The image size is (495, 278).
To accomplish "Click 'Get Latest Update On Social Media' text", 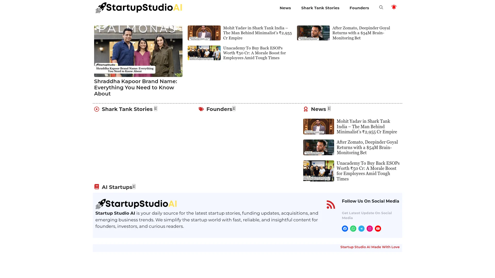I will [x=367, y=215].
